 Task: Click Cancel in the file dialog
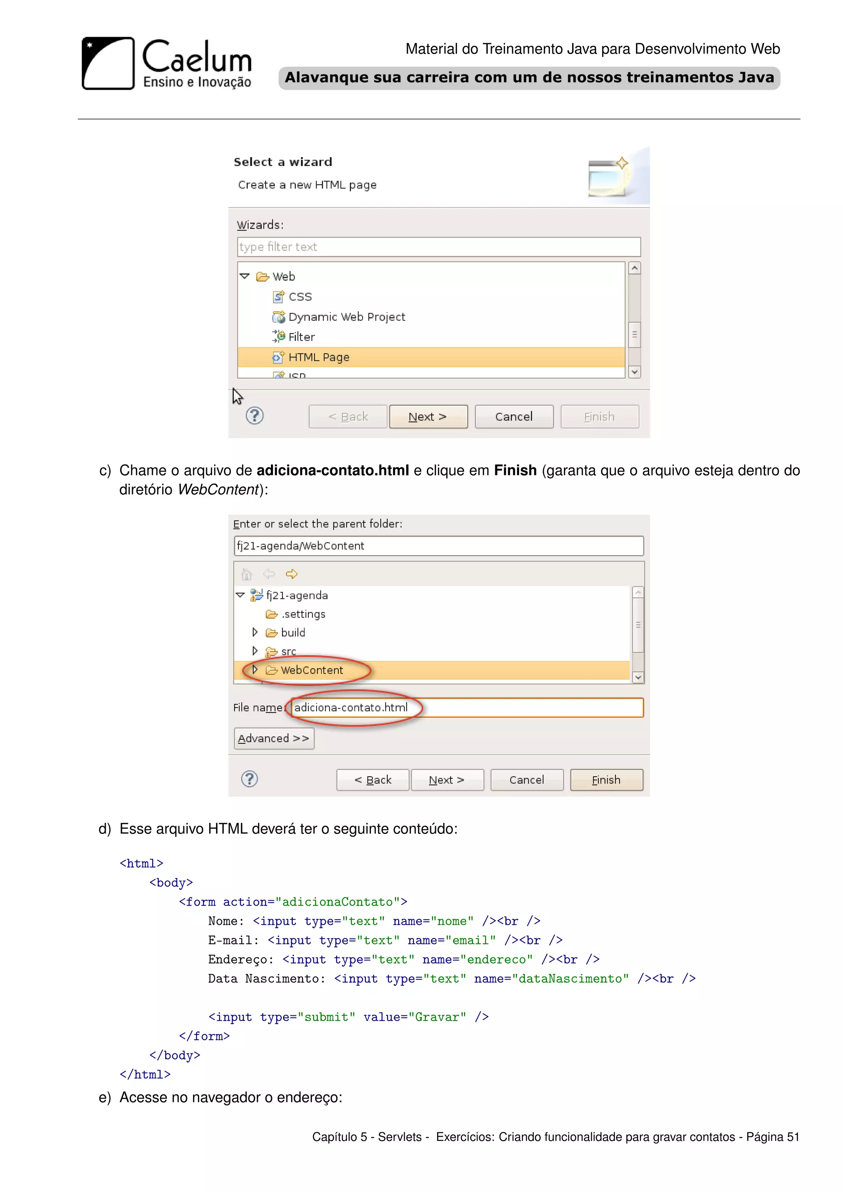(x=527, y=780)
